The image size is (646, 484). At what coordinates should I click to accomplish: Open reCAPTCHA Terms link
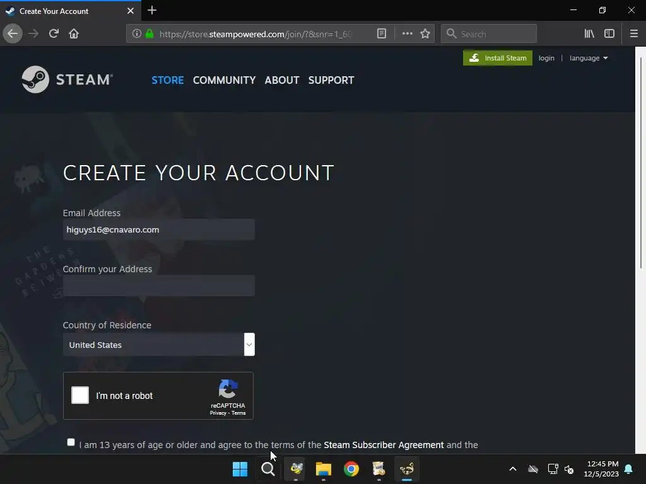[238, 413]
